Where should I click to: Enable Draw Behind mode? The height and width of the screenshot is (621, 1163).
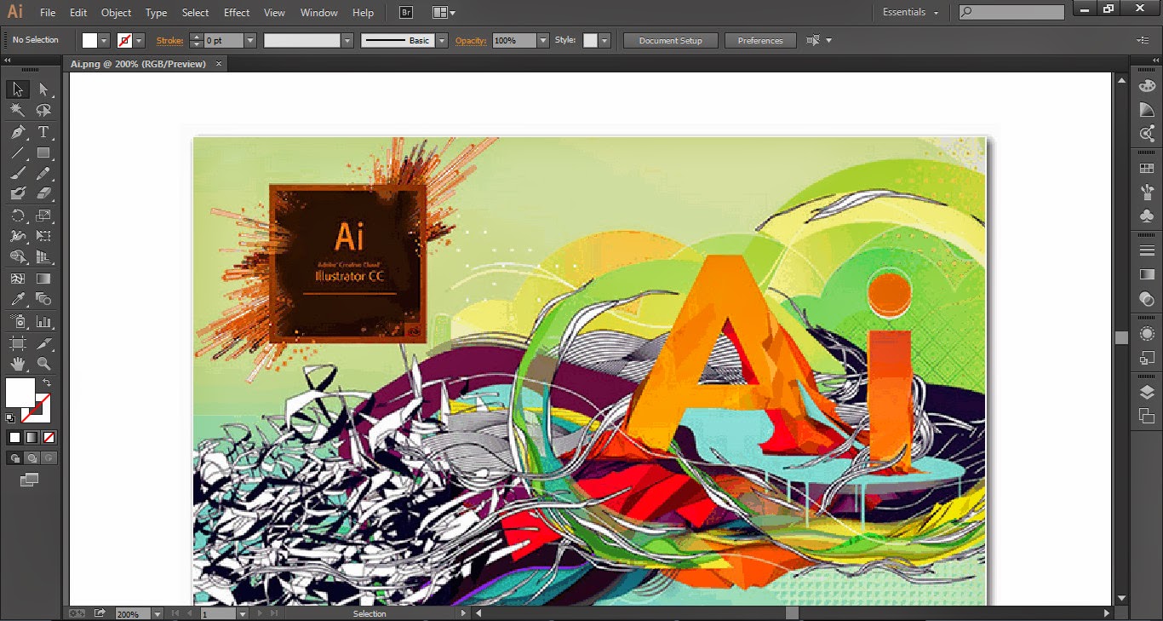coord(32,458)
